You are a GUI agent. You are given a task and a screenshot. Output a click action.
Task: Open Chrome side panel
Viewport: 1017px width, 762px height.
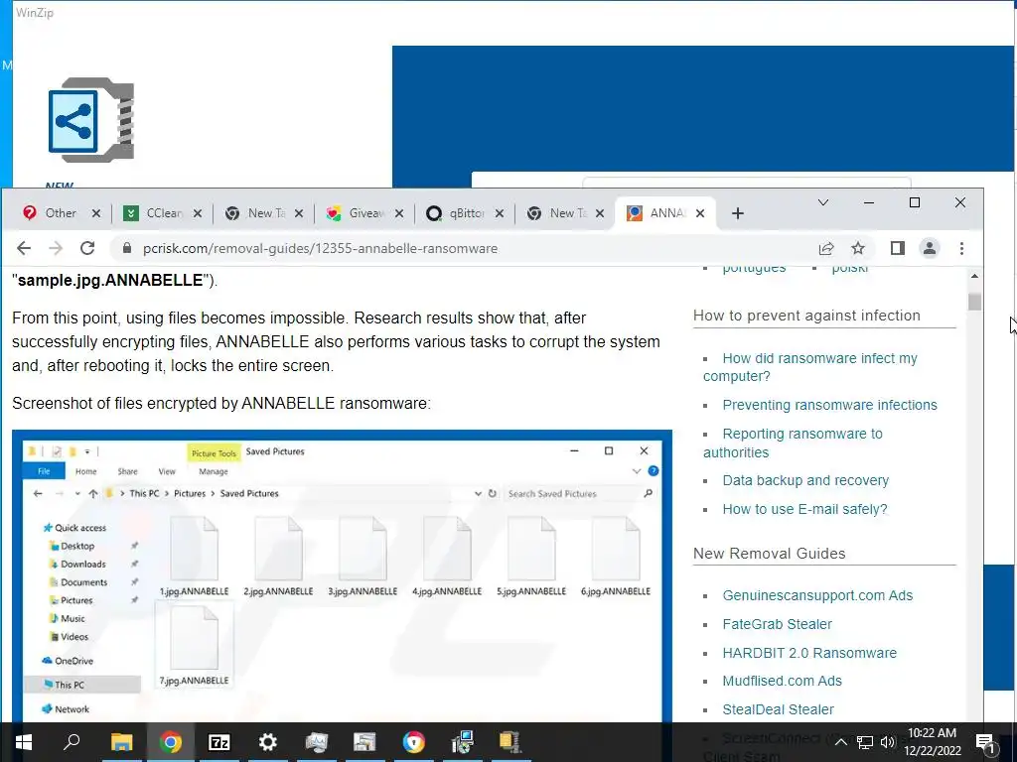898,248
